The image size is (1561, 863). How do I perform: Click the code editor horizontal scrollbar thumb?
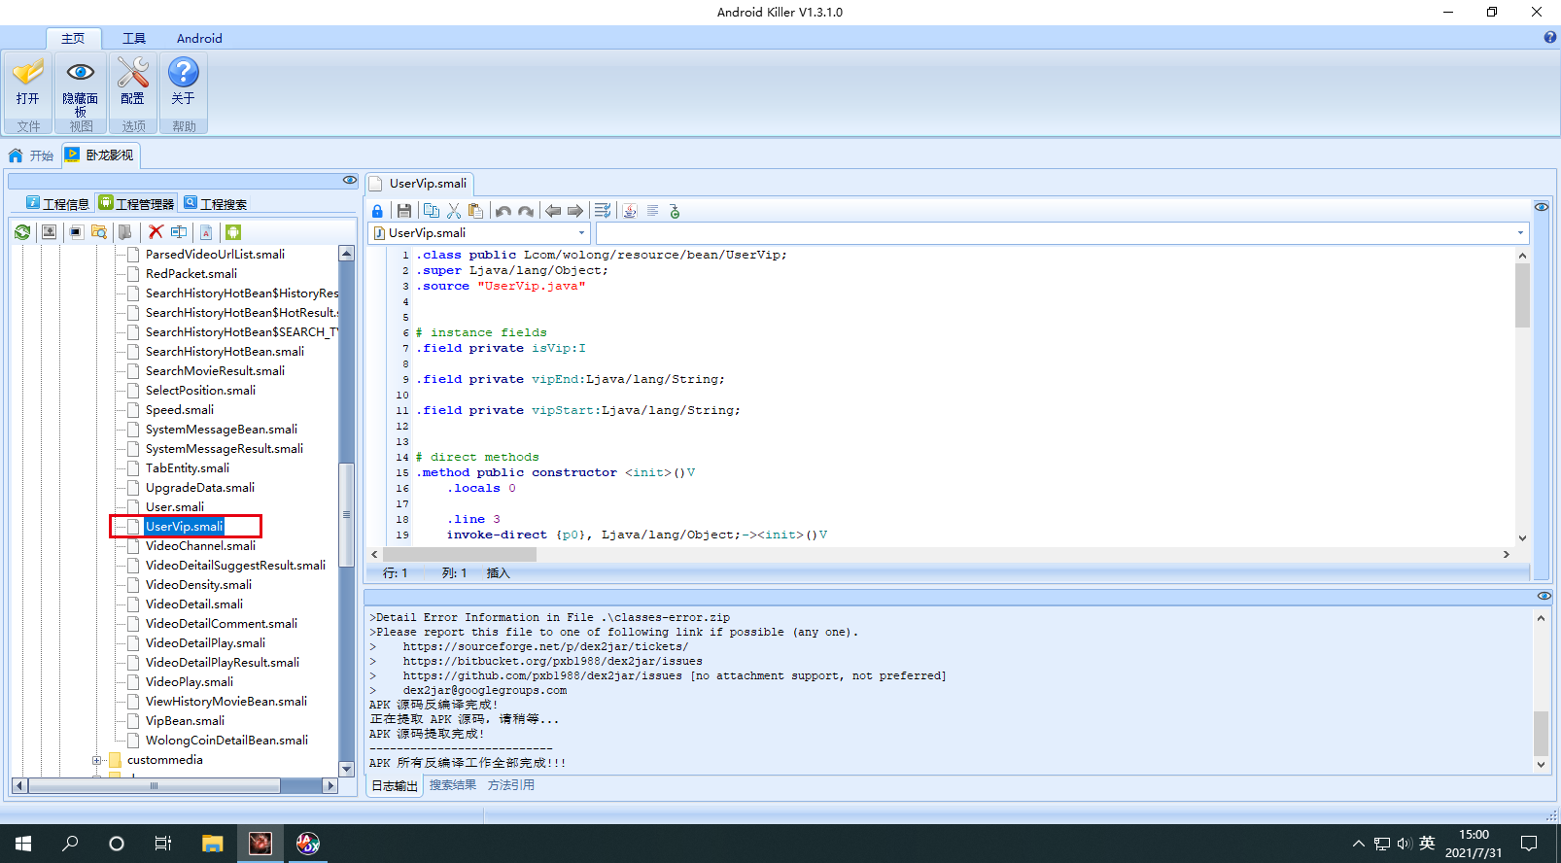[x=459, y=554]
